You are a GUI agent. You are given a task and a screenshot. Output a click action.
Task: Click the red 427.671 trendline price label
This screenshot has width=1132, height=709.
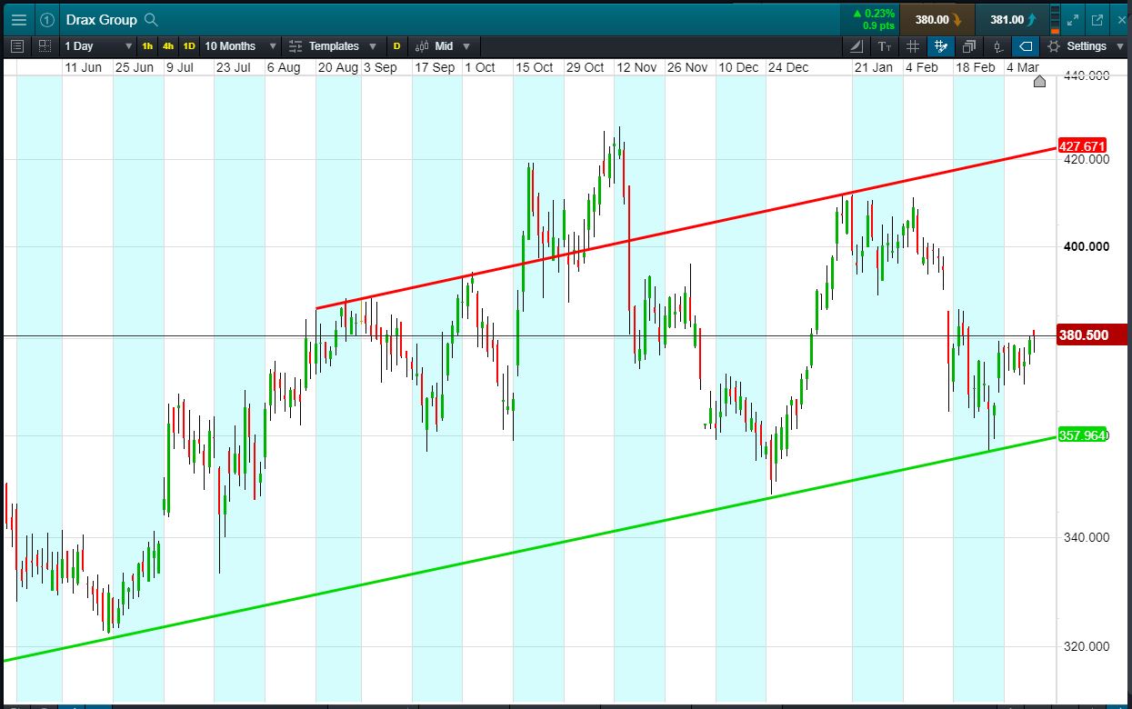click(x=1082, y=146)
